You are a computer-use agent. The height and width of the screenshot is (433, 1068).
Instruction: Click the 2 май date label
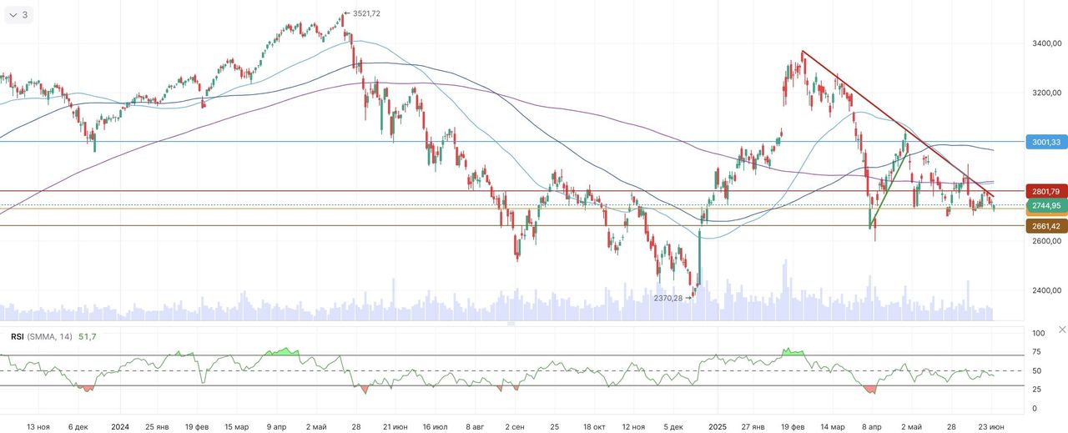tap(316, 426)
